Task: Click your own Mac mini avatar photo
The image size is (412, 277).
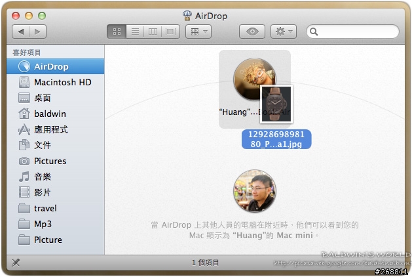Action: (255, 191)
